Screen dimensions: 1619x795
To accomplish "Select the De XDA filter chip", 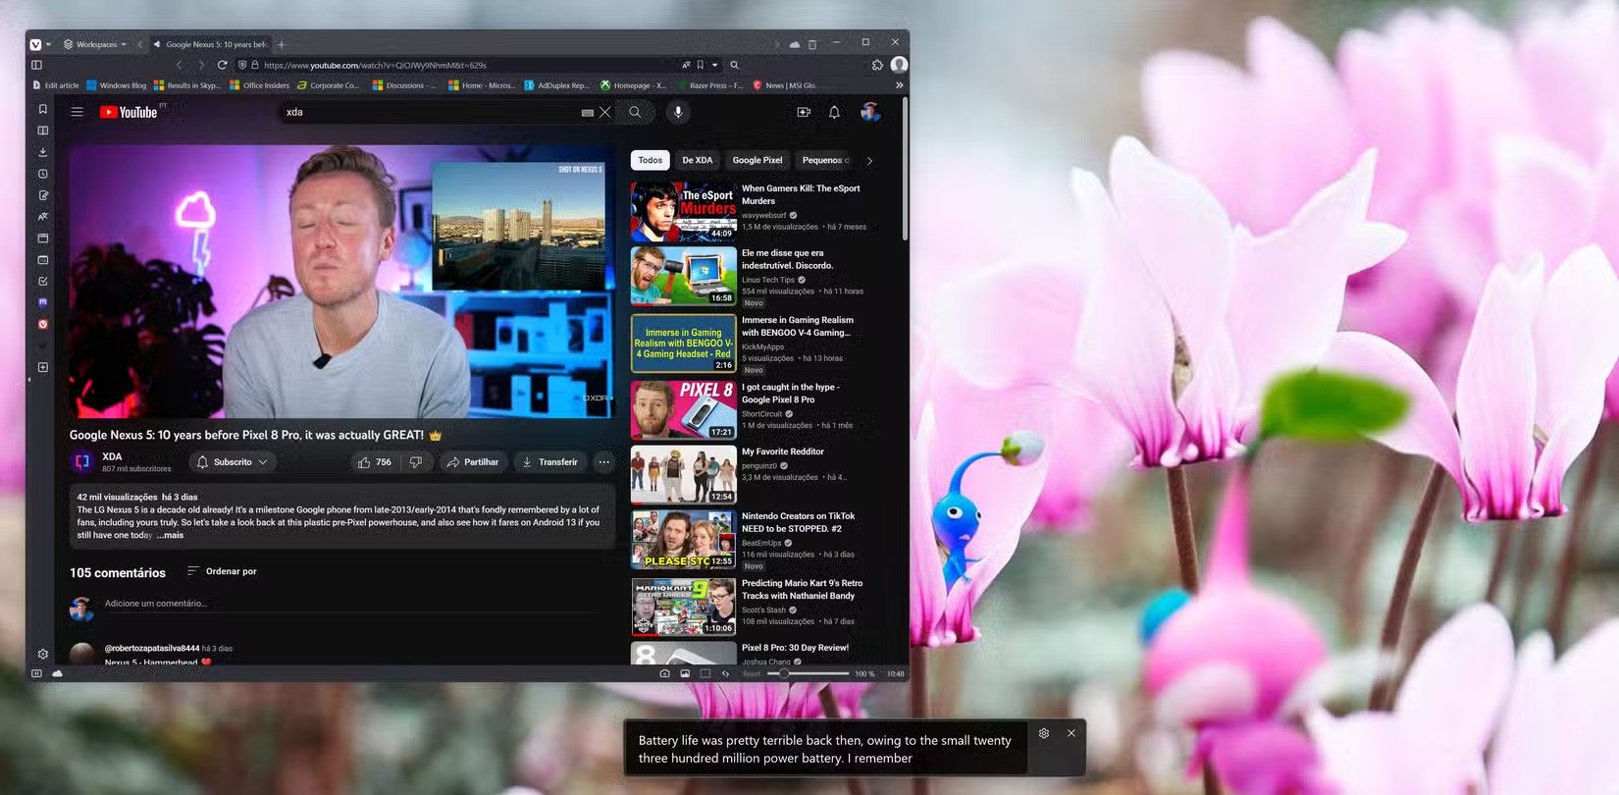I will click(698, 160).
